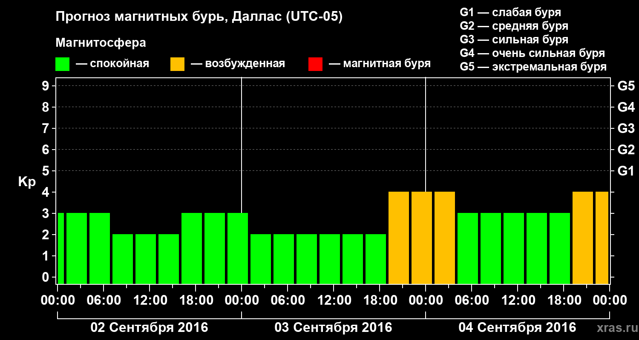639x340 pixels.
Task: Click the '12:00' time label for 02 Сентября
Action: [x=150, y=300]
